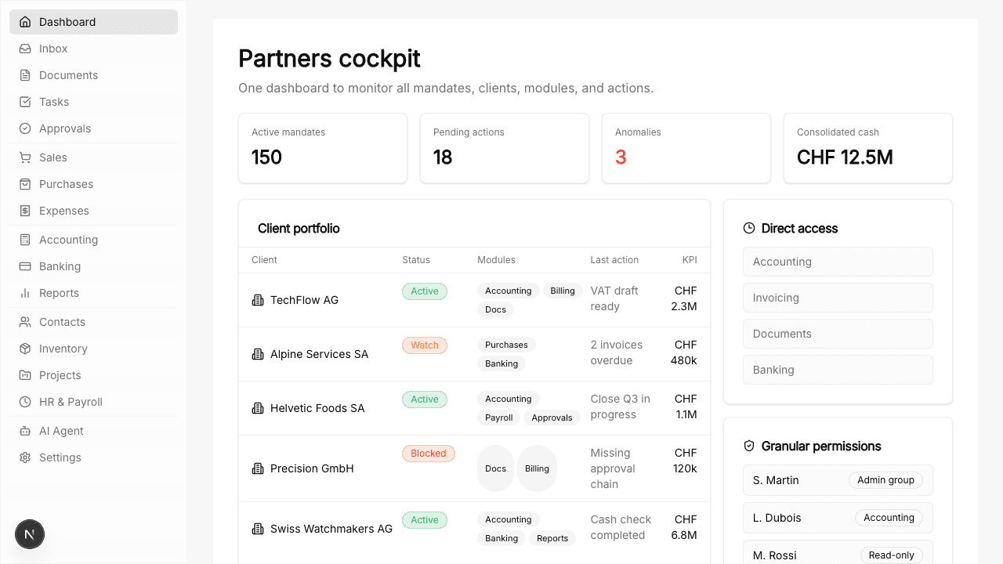
Task: Click the Payroll module tag for Helvetic Foods
Action: (498, 418)
